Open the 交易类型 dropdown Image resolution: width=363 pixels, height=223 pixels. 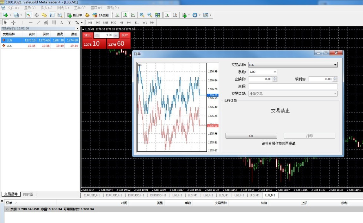[293, 94]
